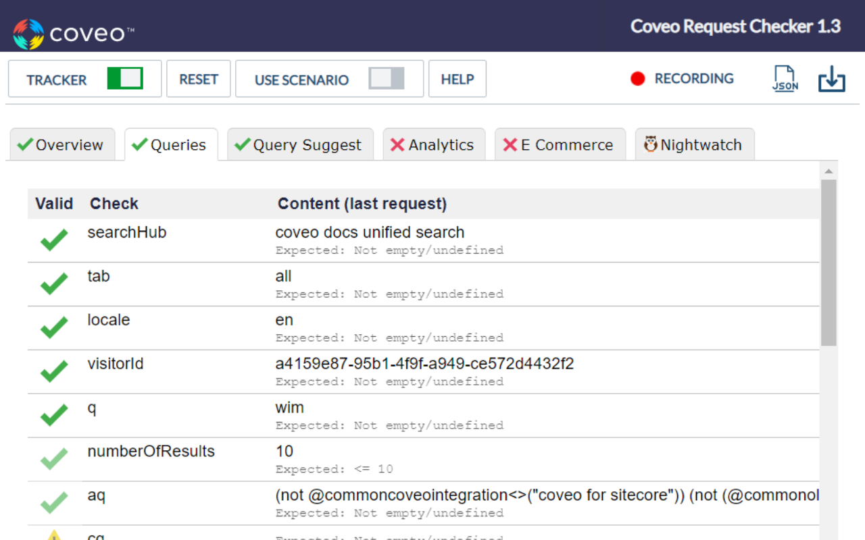The image size is (865, 540).
Task: Click the owl icon on Nightwatch tab
Action: coord(651,144)
